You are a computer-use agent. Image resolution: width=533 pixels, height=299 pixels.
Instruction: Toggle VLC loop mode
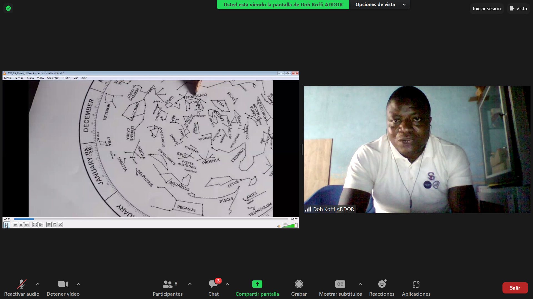[x=55, y=225]
